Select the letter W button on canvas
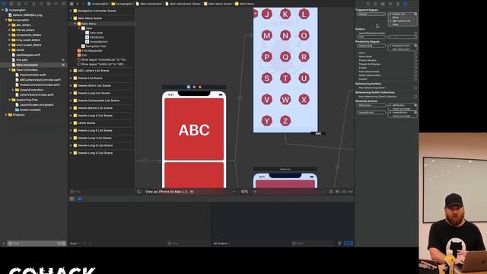487x274 pixels. coord(285,100)
